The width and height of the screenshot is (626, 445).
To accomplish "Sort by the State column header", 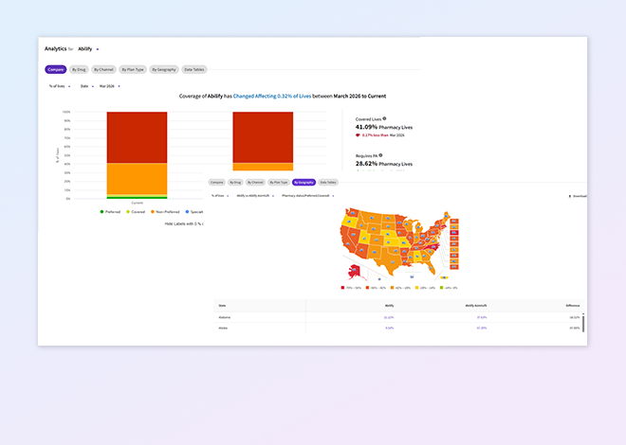I will pos(222,306).
